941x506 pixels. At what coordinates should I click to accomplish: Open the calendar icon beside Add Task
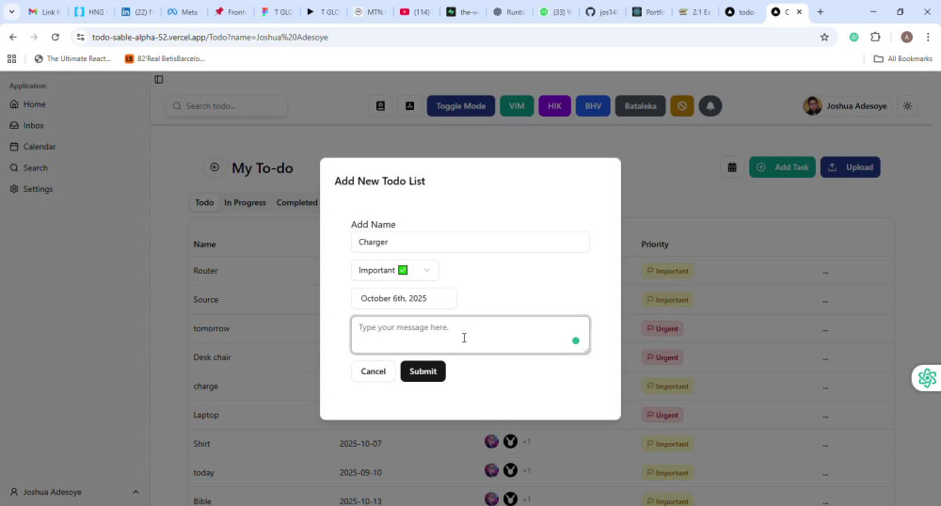click(x=732, y=167)
